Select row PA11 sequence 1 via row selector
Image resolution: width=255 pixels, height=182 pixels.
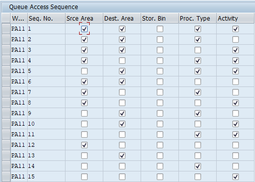6,29
